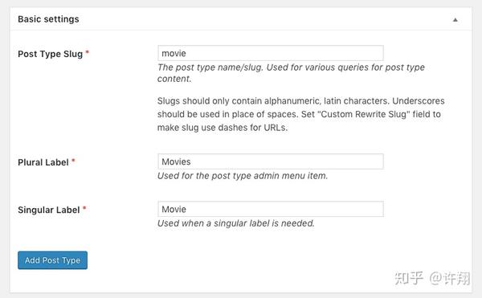Click the Plural Label text label
Screen dimensions: 482x298
[43, 162]
